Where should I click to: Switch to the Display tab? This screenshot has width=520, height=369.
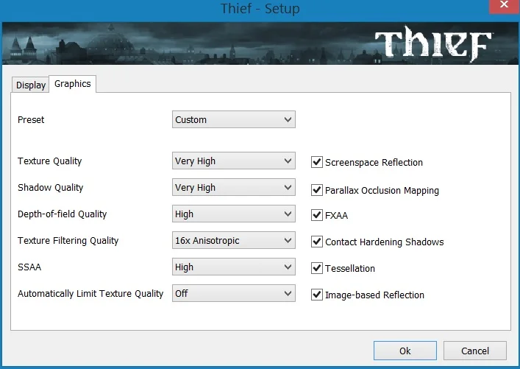[30, 85]
